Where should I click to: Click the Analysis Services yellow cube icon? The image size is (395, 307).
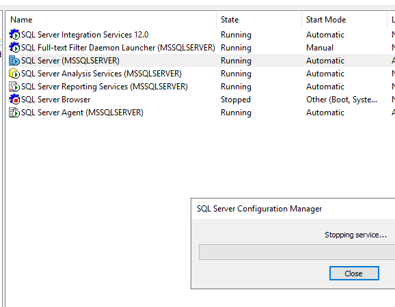click(14, 74)
